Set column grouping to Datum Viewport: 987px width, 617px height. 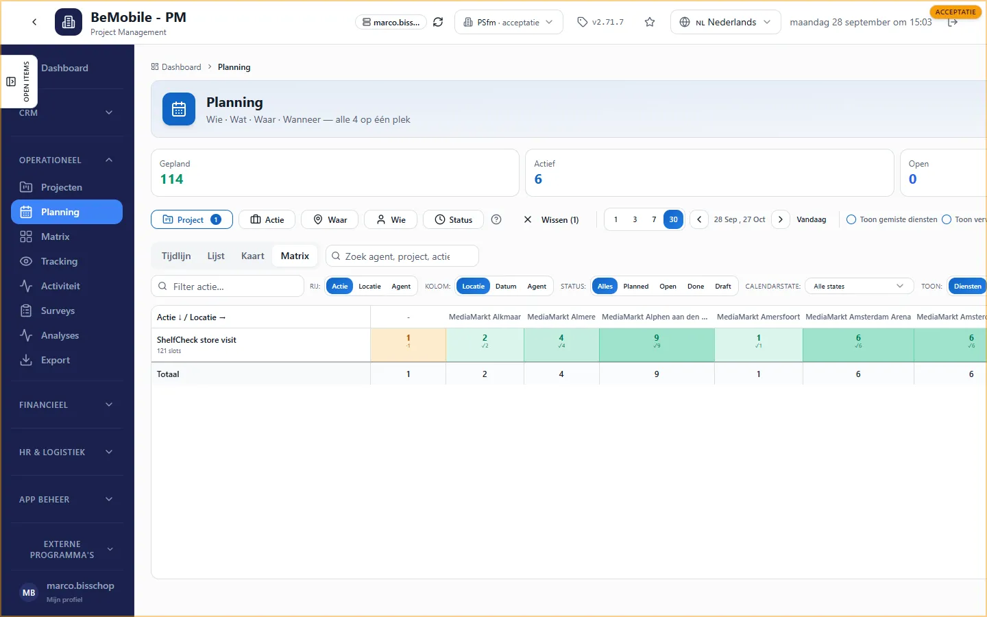[x=506, y=286]
